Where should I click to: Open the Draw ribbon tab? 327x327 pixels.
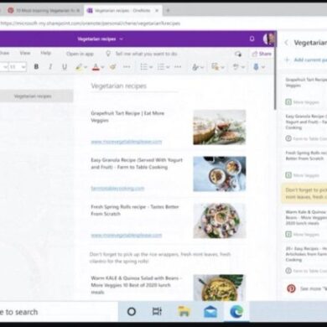click(4, 53)
